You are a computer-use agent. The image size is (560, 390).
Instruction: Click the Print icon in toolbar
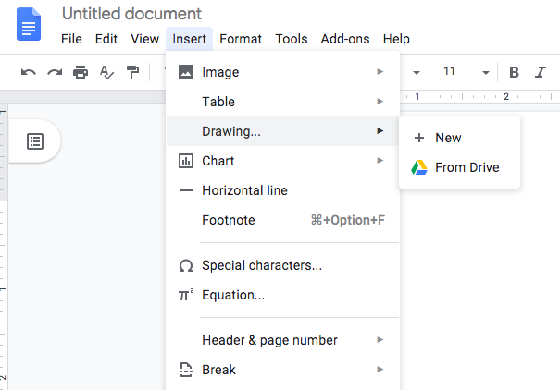[x=81, y=72]
